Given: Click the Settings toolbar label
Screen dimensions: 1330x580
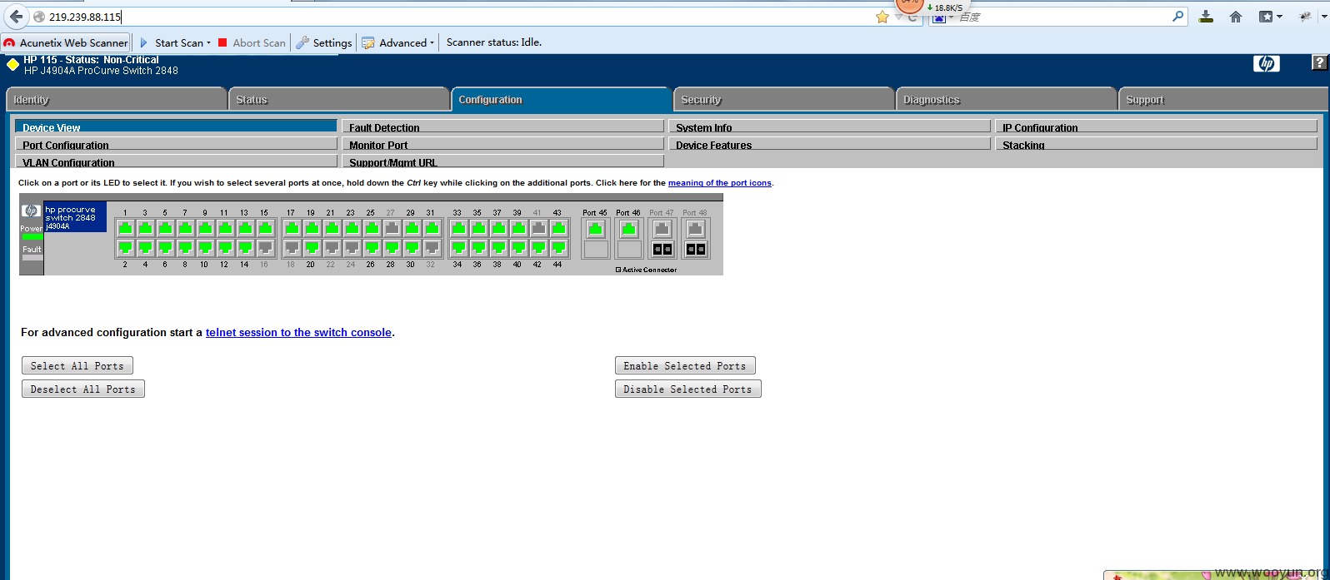Looking at the screenshot, I should 332,42.
